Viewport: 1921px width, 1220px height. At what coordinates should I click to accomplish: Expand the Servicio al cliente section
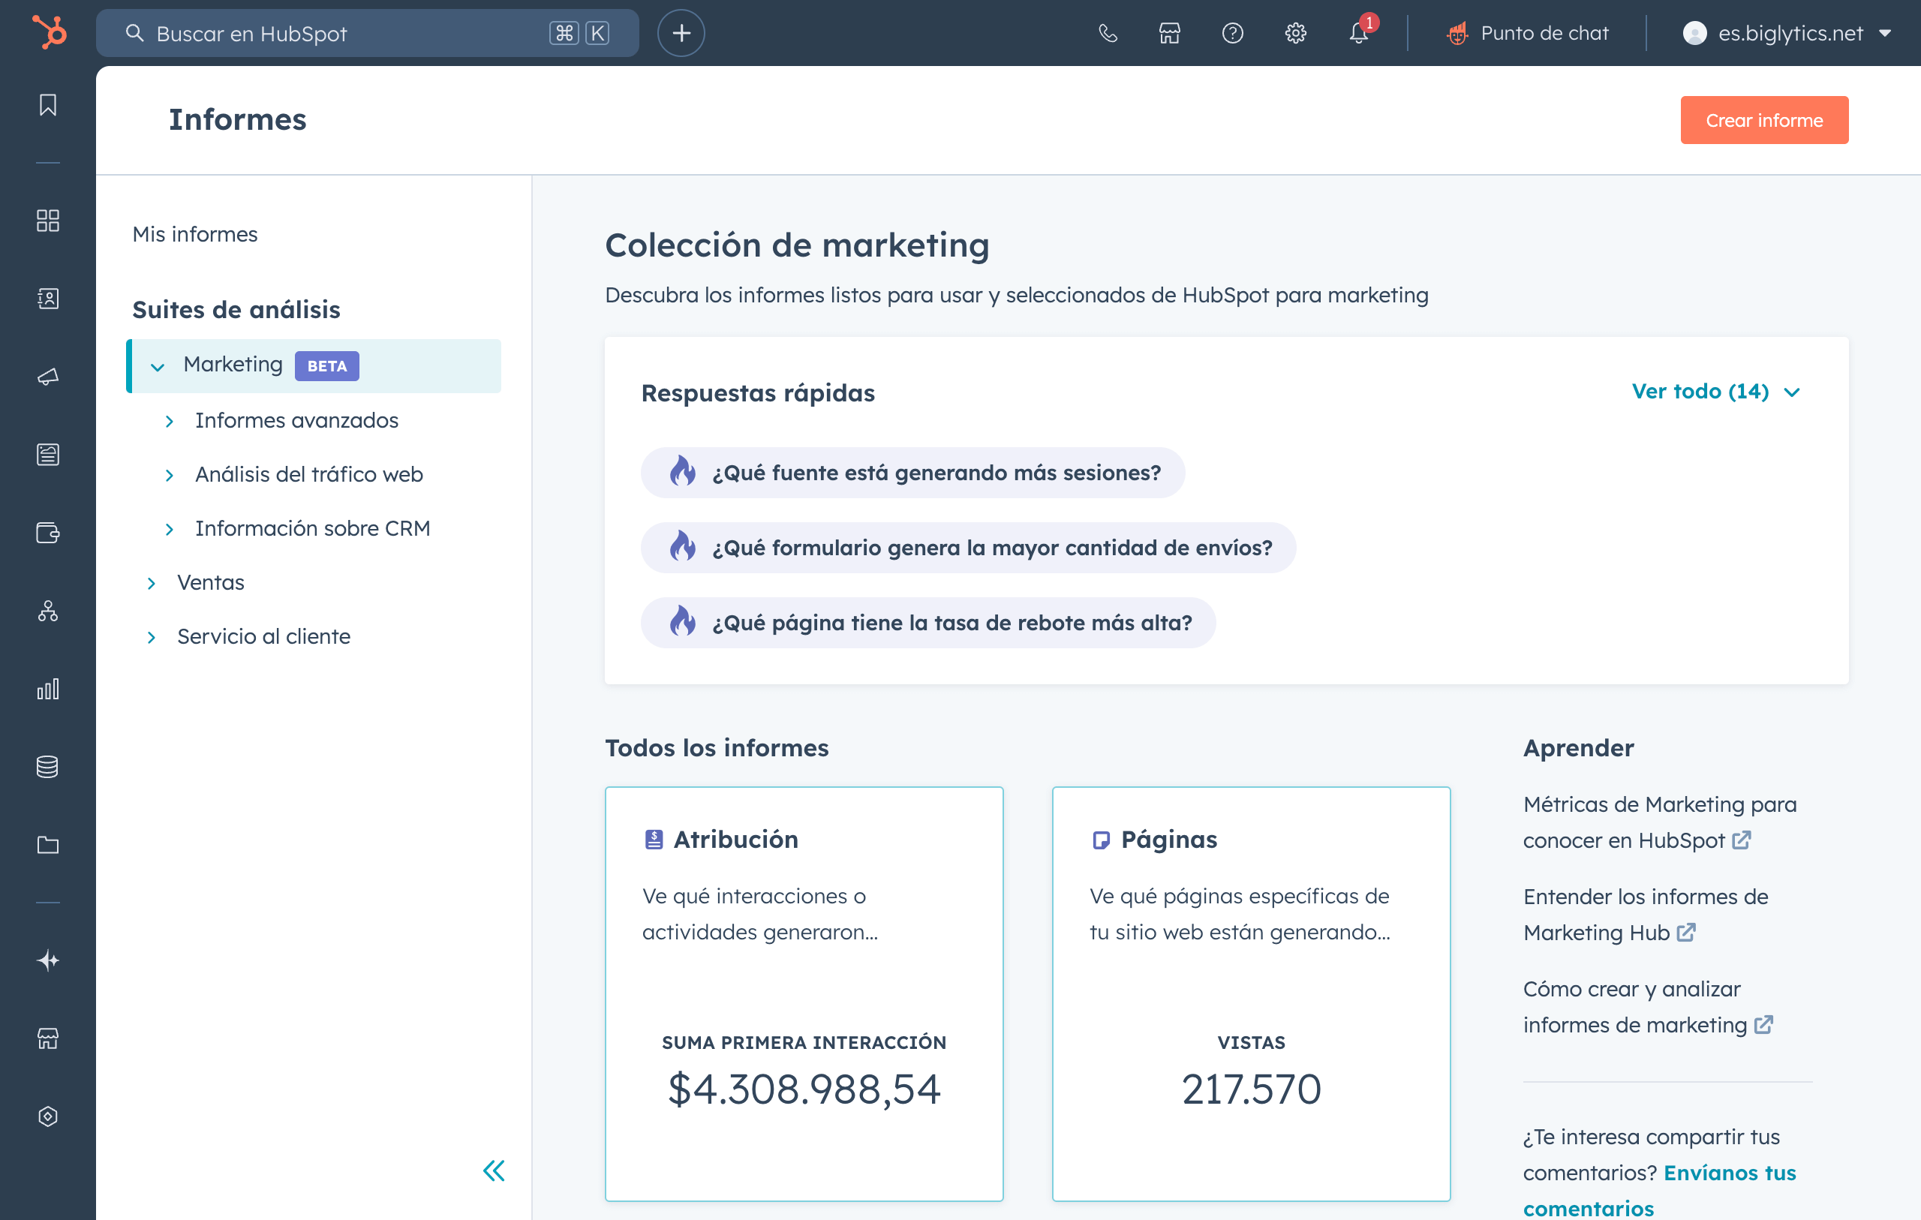(151, 638)
